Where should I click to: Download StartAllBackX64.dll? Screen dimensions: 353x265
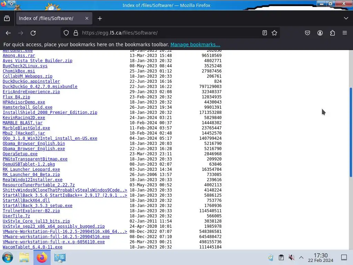point(26,200)
